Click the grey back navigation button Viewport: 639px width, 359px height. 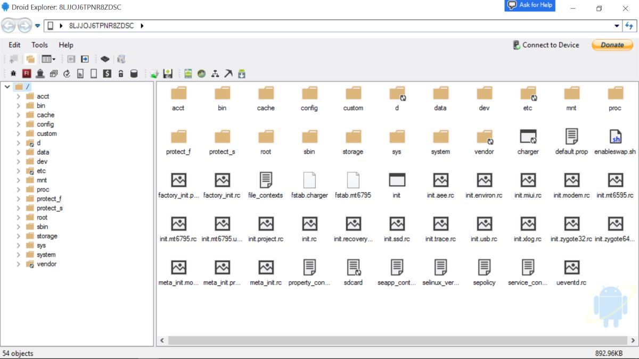9,25
